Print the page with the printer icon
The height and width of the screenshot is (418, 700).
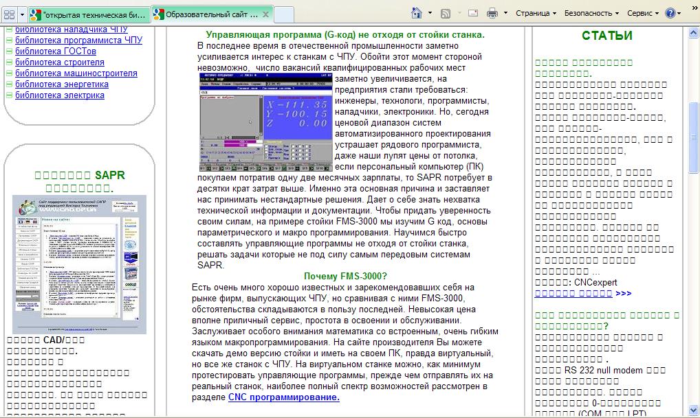[492, 13]
